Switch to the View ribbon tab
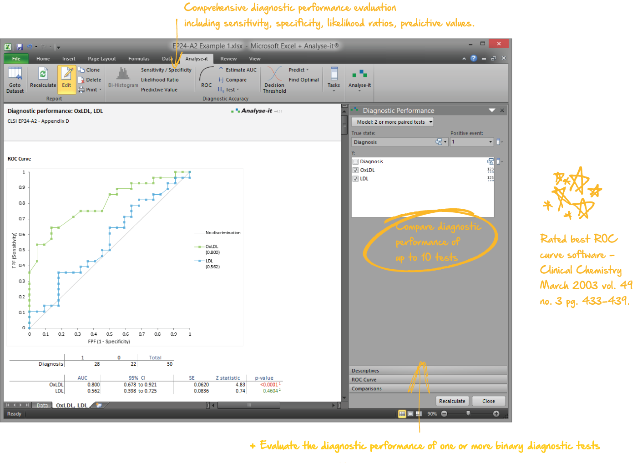The image size is (637, 463). (x=255, y=59)
